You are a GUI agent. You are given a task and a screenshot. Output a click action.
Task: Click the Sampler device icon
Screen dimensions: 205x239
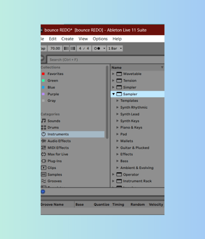tap(119, 94)
